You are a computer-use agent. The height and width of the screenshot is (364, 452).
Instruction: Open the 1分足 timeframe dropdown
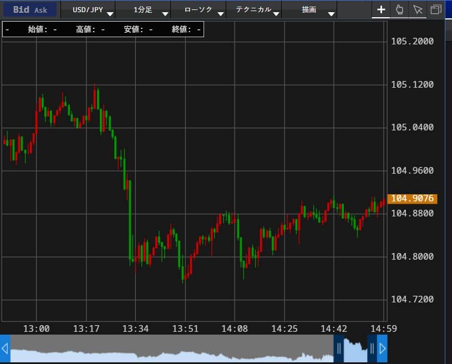143,10
